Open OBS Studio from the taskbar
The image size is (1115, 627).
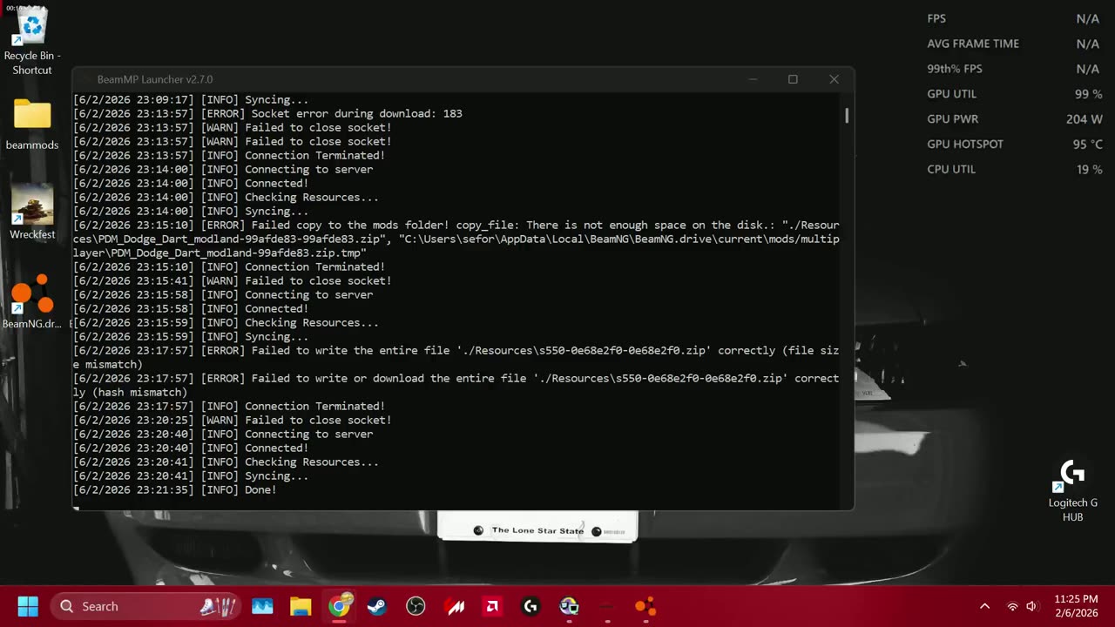click(x=416, y=606)
